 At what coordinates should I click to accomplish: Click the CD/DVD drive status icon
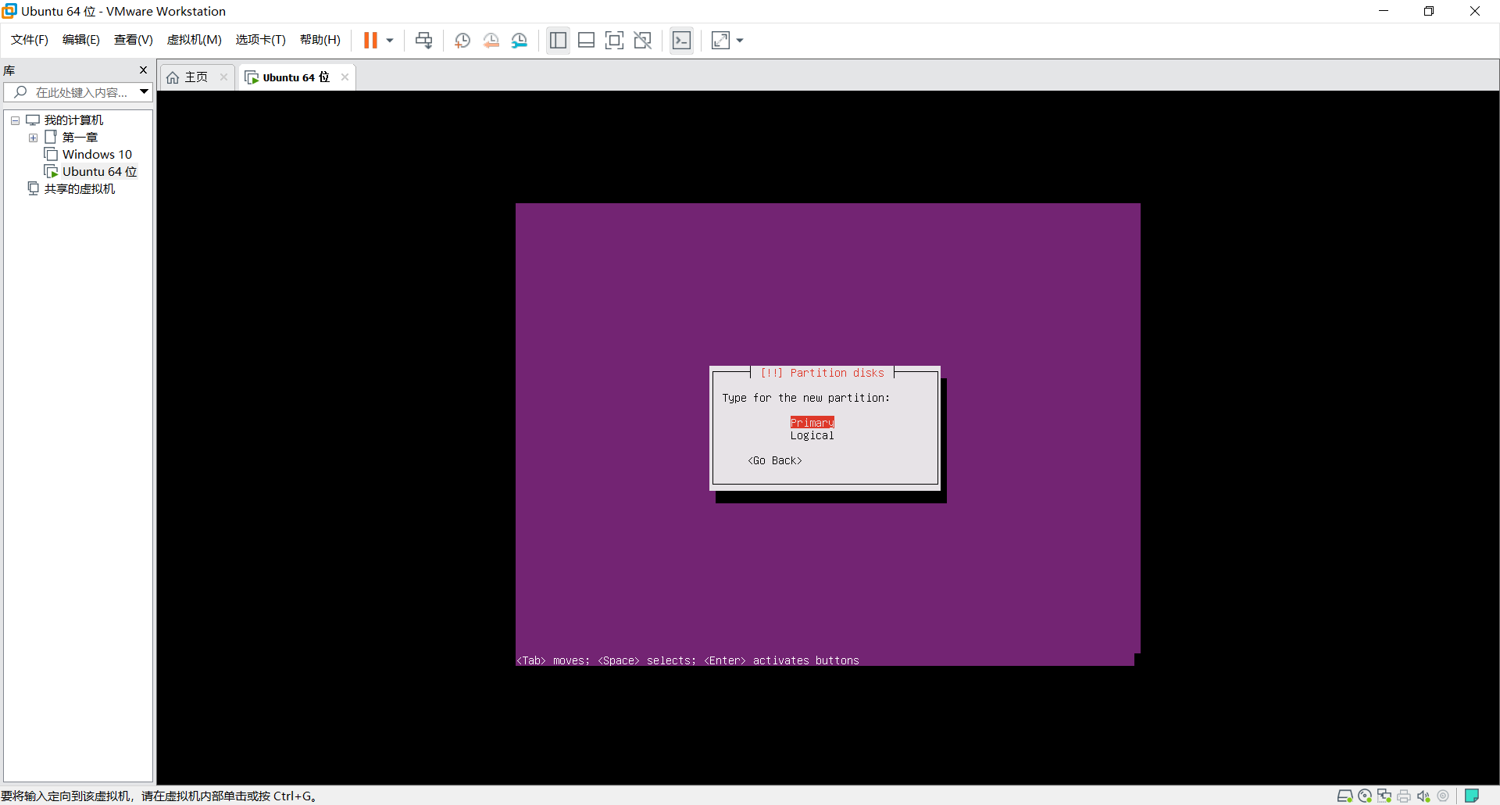click(1365, 796)
